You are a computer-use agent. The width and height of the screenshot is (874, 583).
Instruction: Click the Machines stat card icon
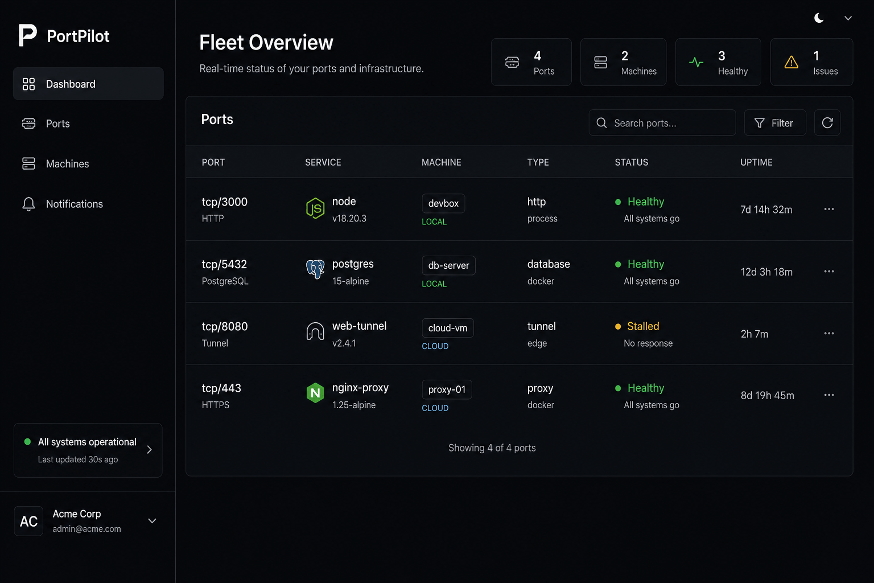point(600,63)
